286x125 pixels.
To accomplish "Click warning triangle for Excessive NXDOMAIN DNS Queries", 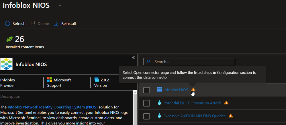I will pos(231,116).
